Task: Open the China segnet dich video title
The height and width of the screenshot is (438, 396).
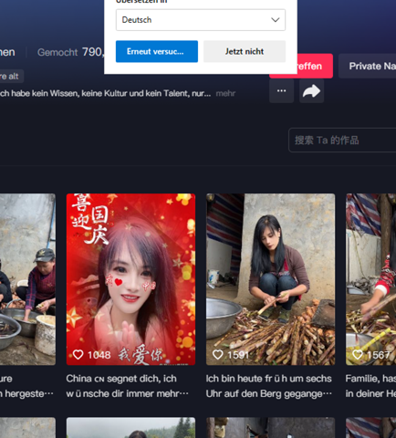Action: coord(128,386)
